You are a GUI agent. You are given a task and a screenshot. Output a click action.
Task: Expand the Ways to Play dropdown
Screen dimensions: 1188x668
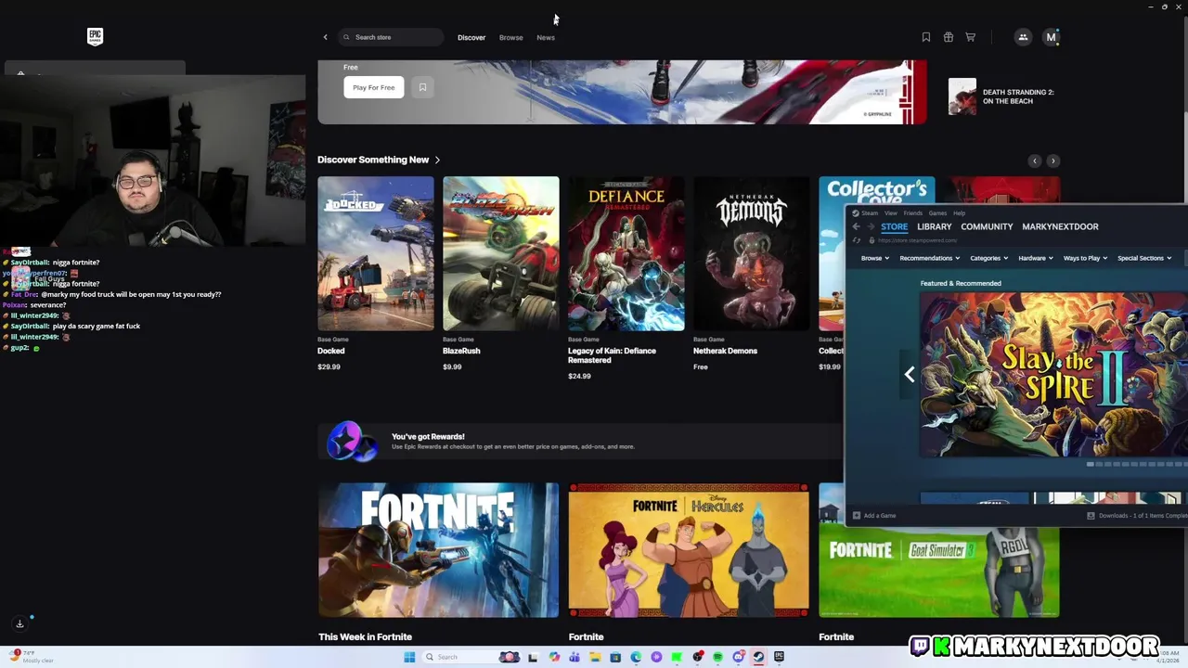point(1086,258)
